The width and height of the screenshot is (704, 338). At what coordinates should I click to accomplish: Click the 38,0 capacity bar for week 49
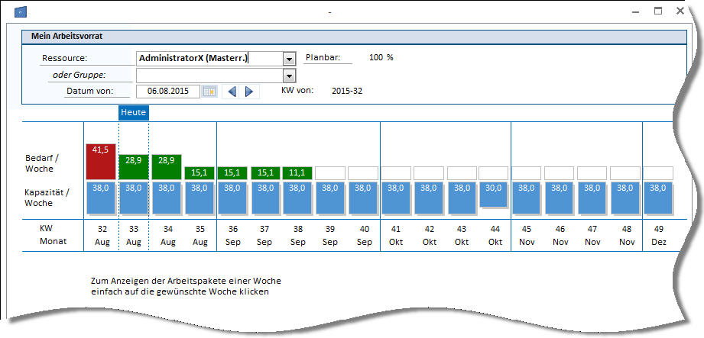(x=658, y=198)
